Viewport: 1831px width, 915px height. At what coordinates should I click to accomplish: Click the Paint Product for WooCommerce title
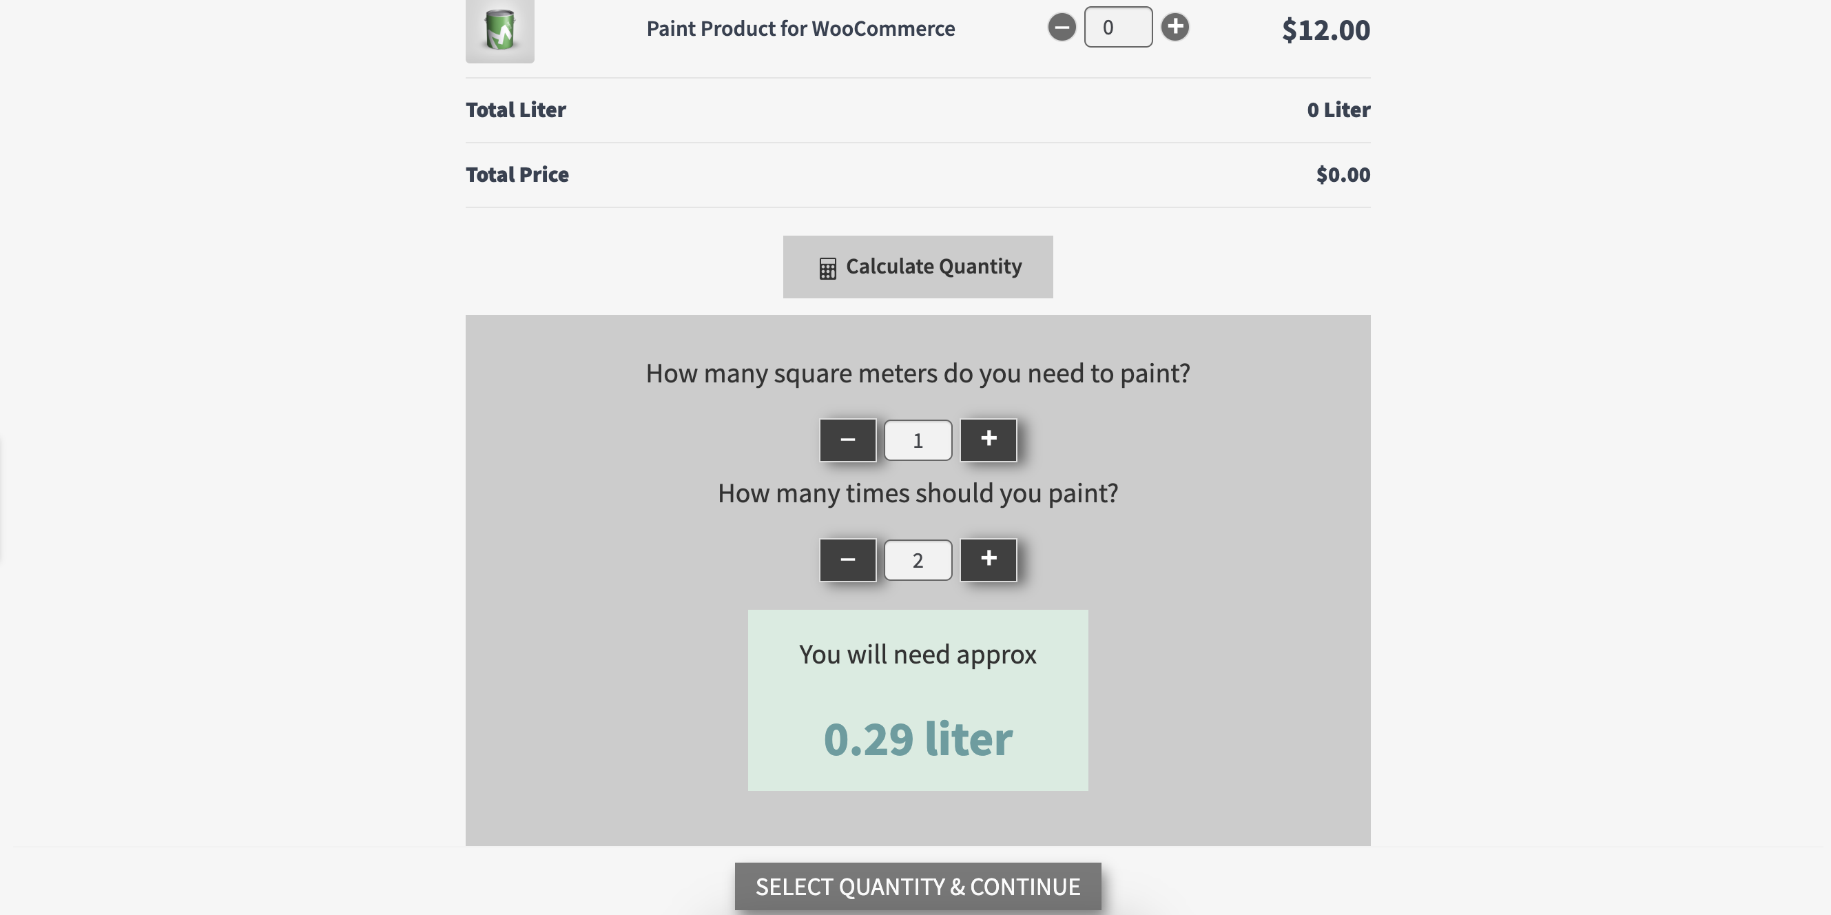pyautogui.click(x=800, y=28)
